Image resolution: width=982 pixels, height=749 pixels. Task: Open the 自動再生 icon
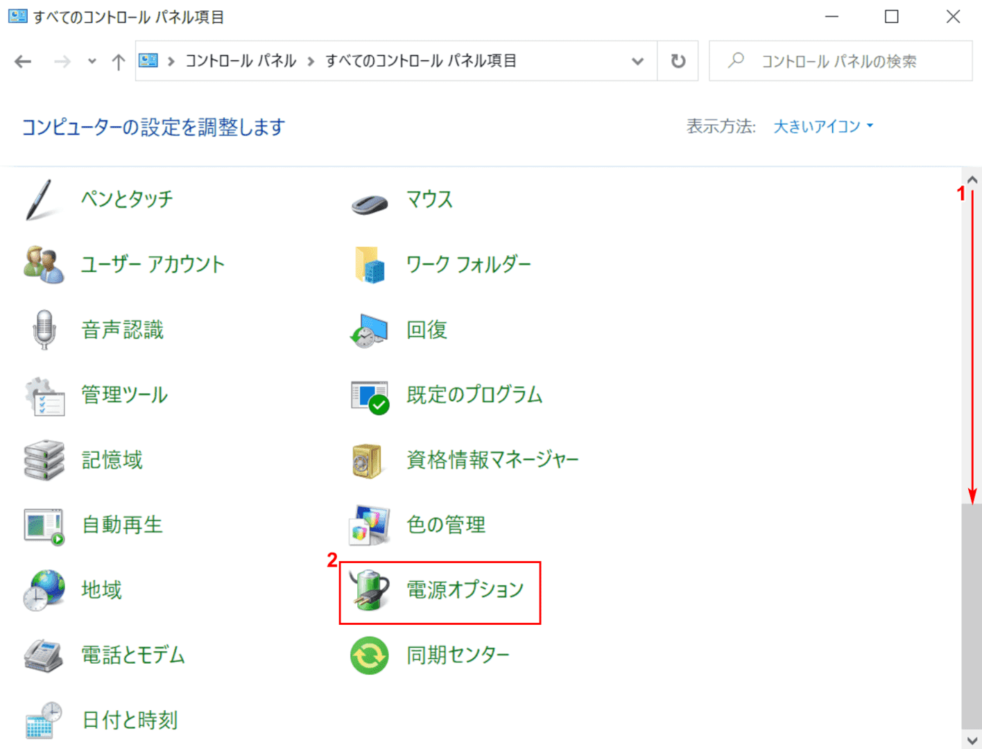click(x=44, y=526)
